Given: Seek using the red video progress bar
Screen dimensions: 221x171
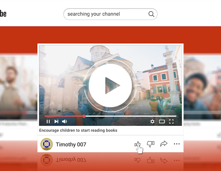Looking at the screenshot, I should pyautogui.click(x=110, y=116).
